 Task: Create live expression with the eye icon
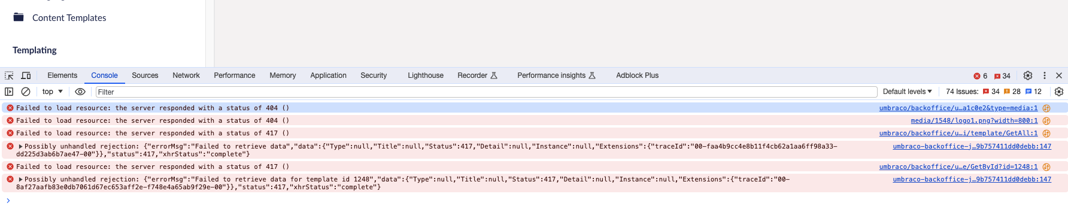pyautogui.click(x=80, y=92)
